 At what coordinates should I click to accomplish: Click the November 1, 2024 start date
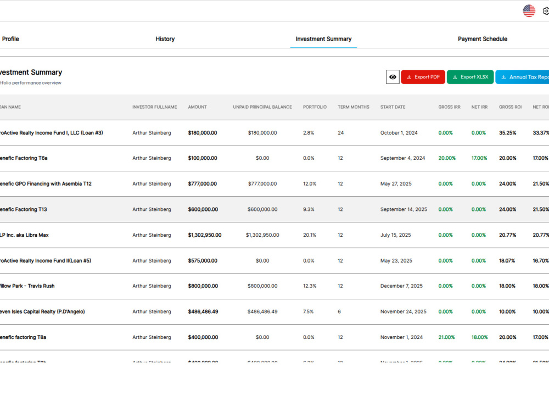[x=402, y=337]
